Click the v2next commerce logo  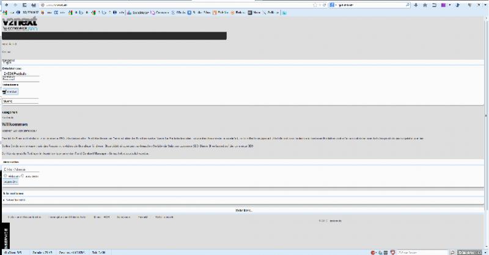pyautogui.click(x=20, y=24)
